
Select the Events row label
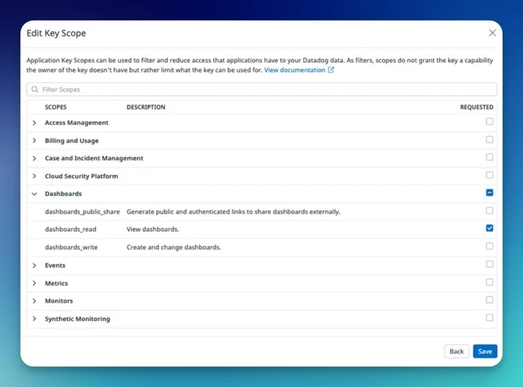click(55, 266)
